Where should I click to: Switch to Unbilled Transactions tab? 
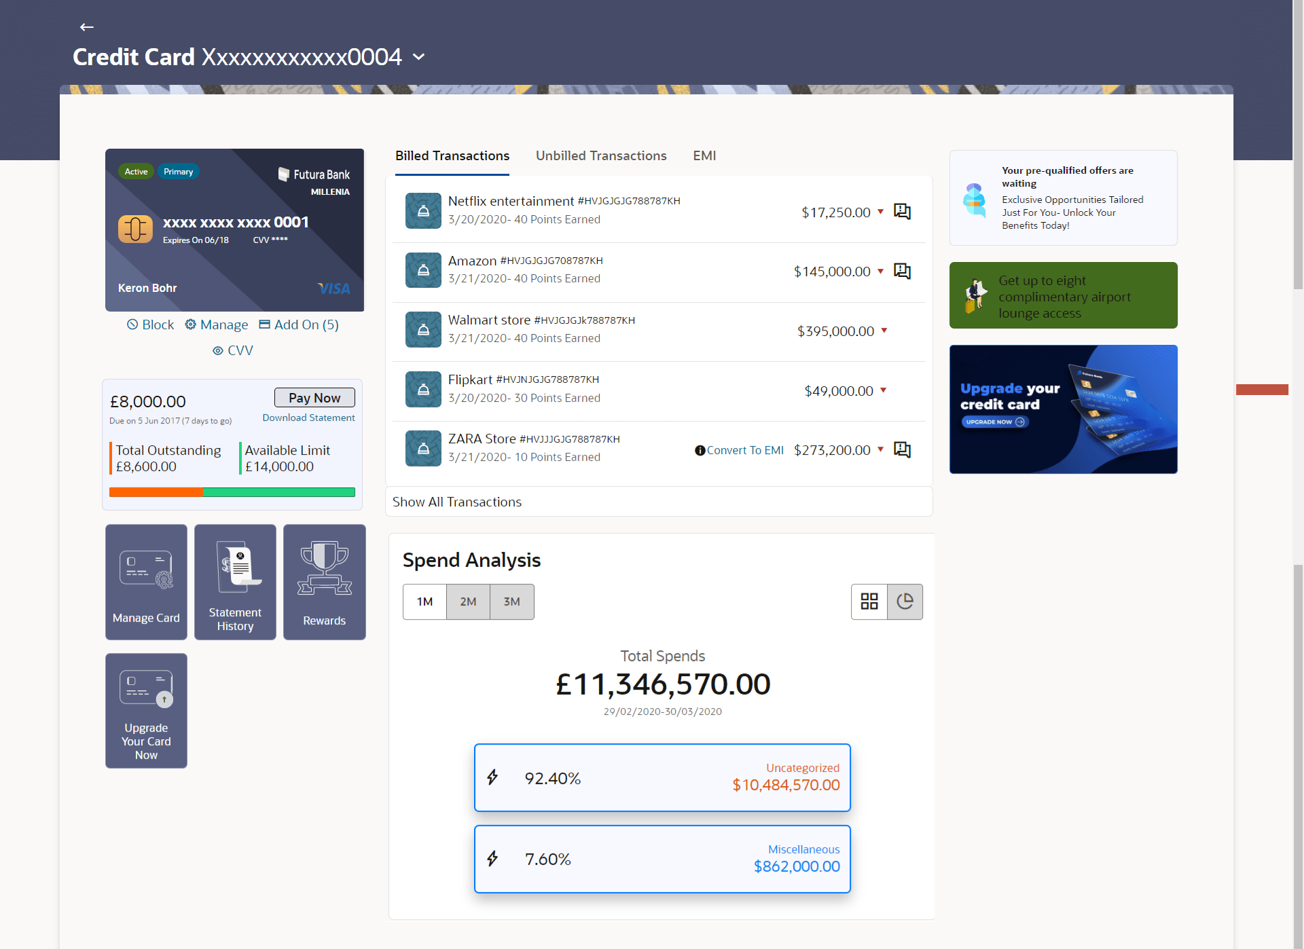pos(601,155)
